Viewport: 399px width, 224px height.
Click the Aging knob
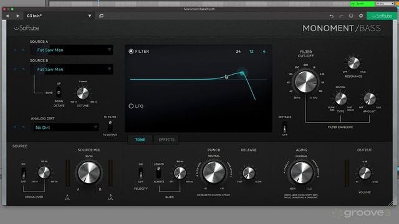click(302, 172)
